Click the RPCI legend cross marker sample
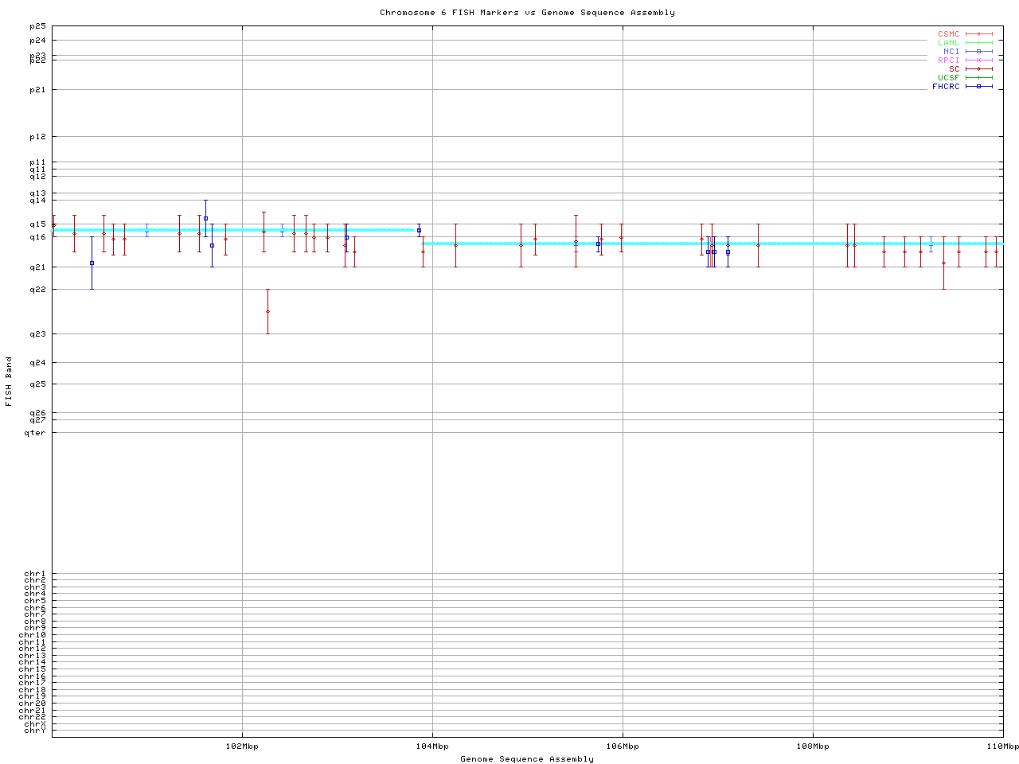 pos(979,60)
